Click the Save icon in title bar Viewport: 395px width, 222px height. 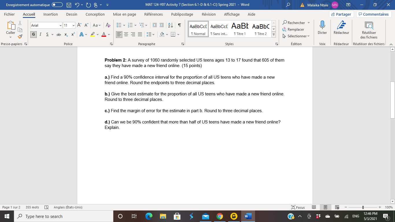coord(69,5)
